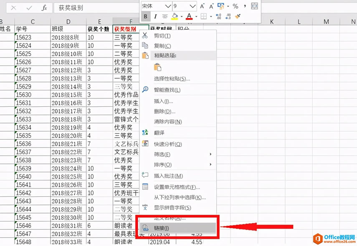Apply accounting number format icon
This screenshot has height=246, width=357.
[x=221, y=6]
